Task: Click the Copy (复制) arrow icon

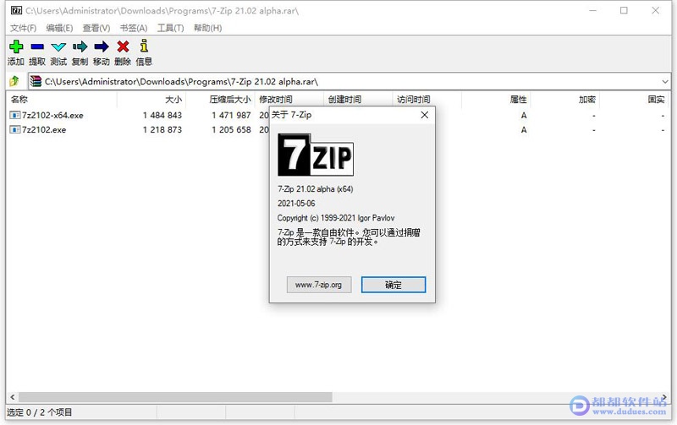Action: [x=80, y=46]
